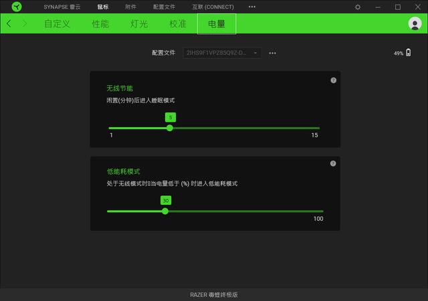The width and height of the screenshot is (428, 301).
Task: Click the sleep slider value bubble 5
Action: point(171,117)
